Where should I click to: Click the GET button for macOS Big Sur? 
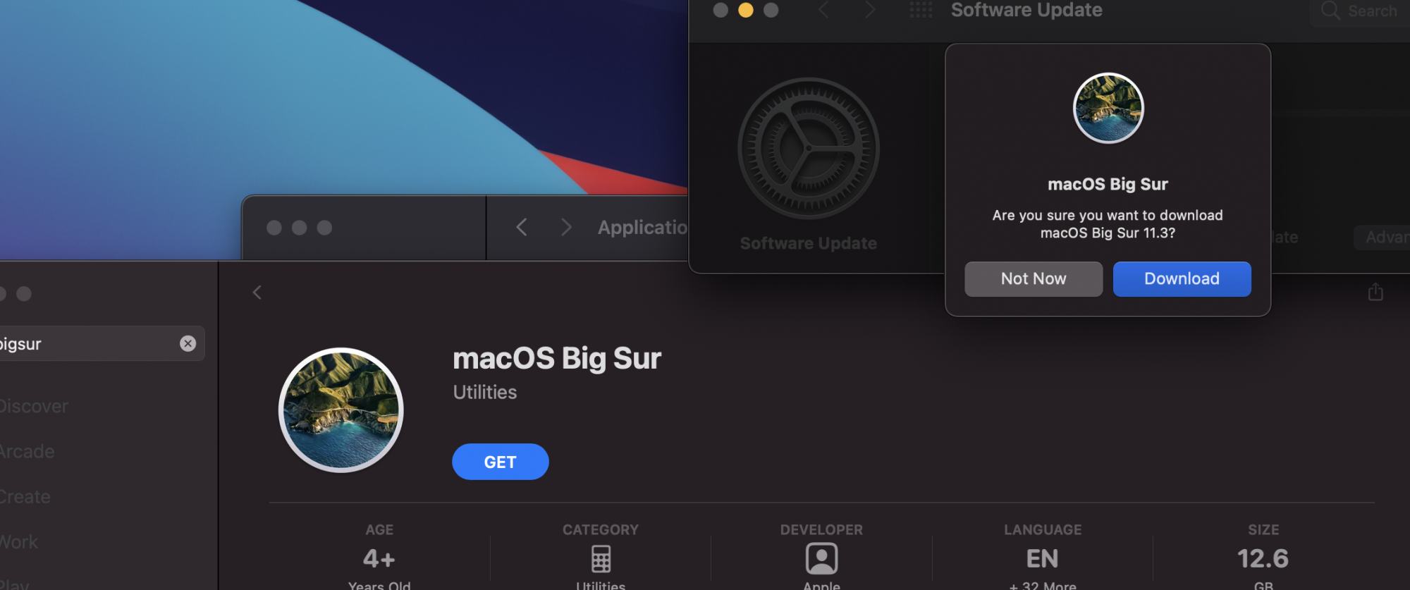point(501,462)
